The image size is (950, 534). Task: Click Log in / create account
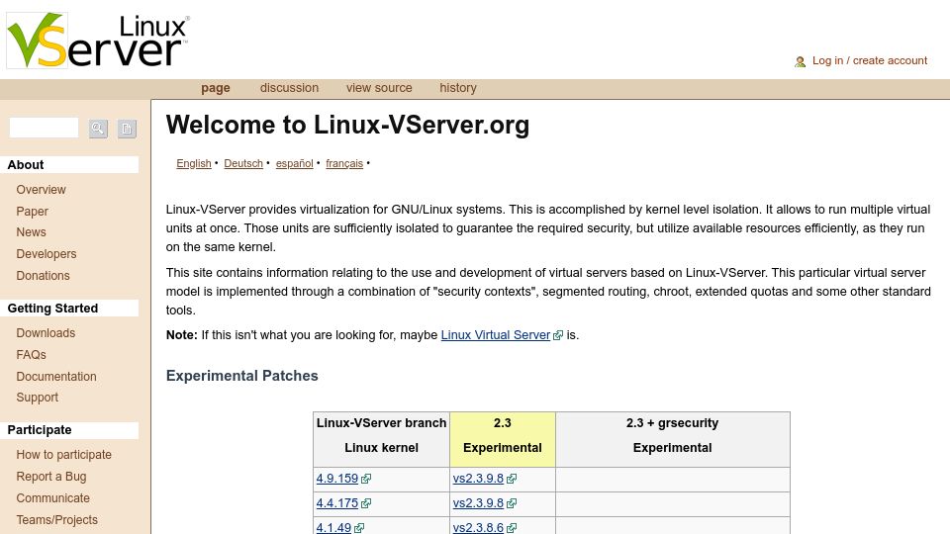click(x=870, y=60)
